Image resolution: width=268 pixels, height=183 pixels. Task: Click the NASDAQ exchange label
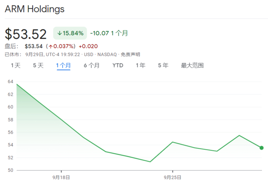click(x=107, y=54)
